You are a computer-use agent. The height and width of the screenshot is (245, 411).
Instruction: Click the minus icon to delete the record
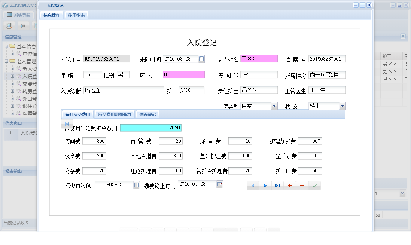pos(302,185)
